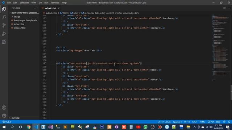The image size is (232, 130).
Task: Collapse the BOOTSTRAP FROM W3SCHO... folder section
Action: [x=24, y=13]
